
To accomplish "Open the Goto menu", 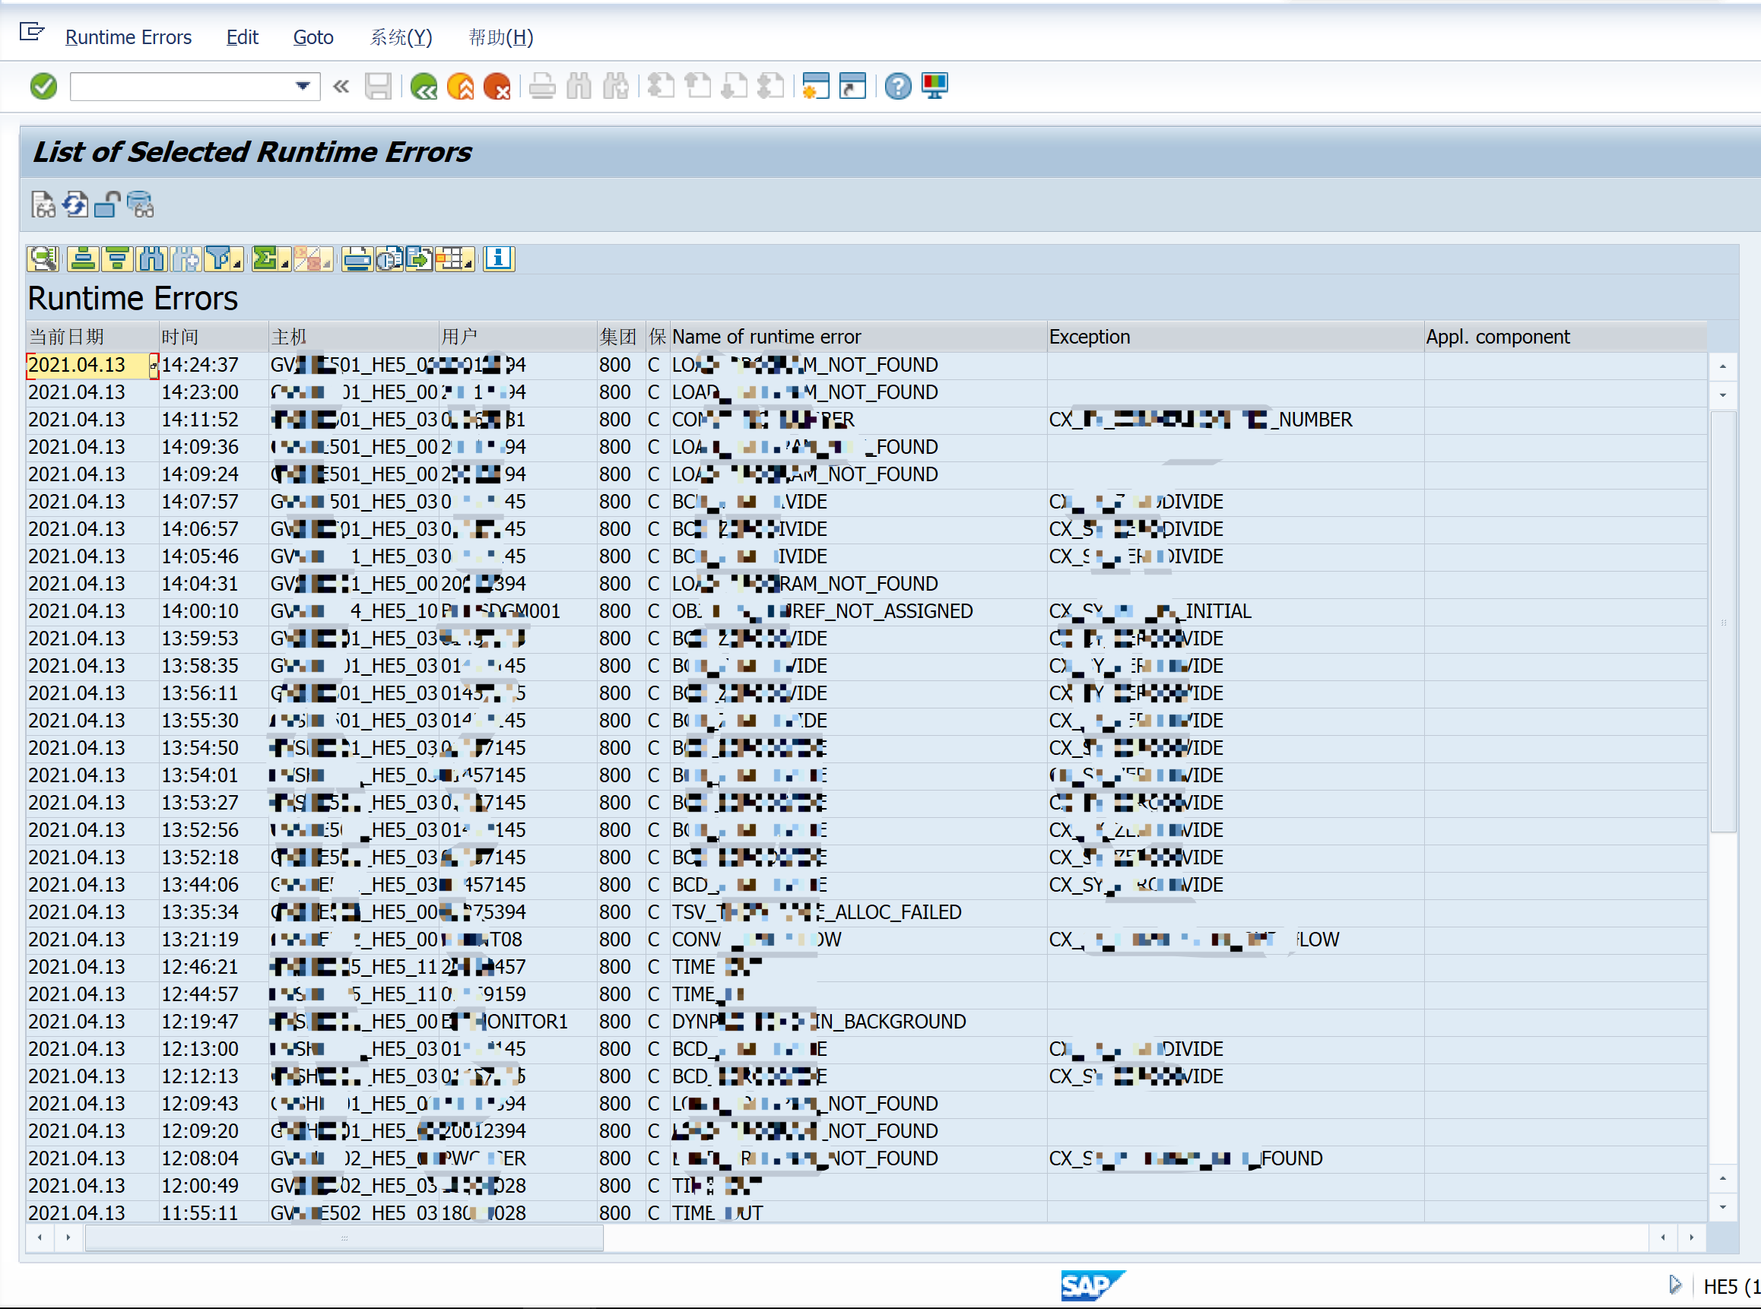I will [313, 37].
